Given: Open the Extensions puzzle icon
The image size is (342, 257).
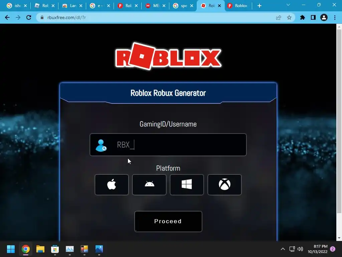Looking at the screenshot, I should pyautogui.click(x=303, y=17).
